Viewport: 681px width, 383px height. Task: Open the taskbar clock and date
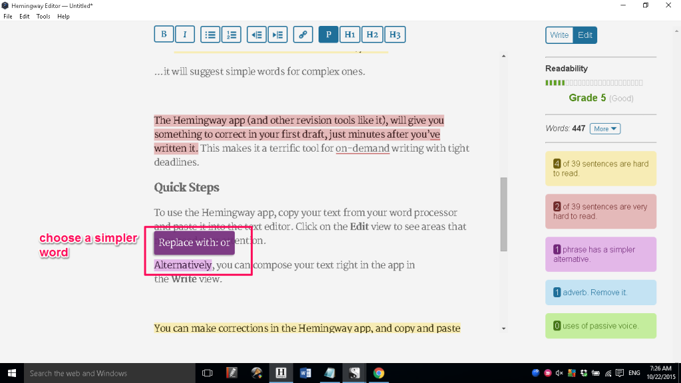tap(660, 373)
